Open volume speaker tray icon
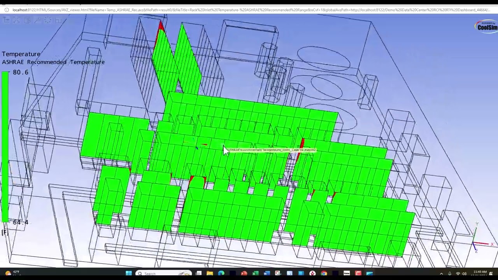This screenshot has height=280, width=498. point(465,274)
